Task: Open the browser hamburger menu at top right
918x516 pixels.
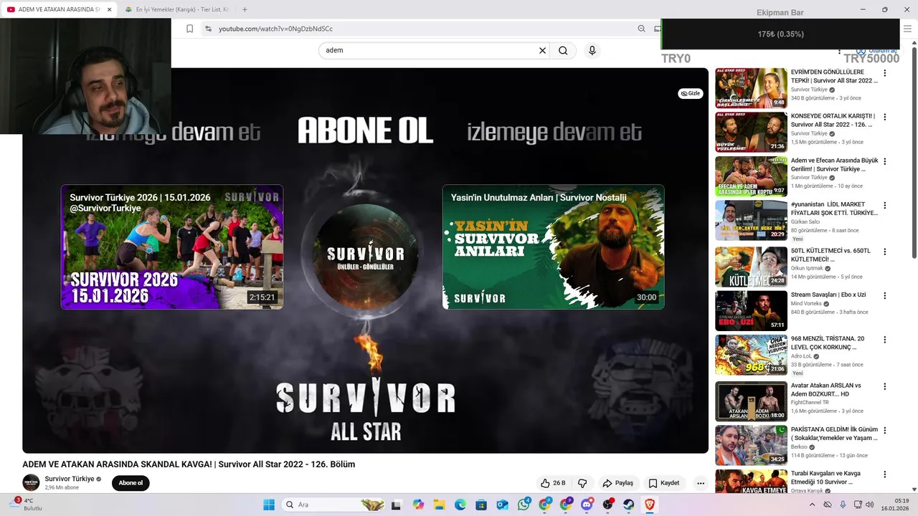Action: (x=907, y=29)
